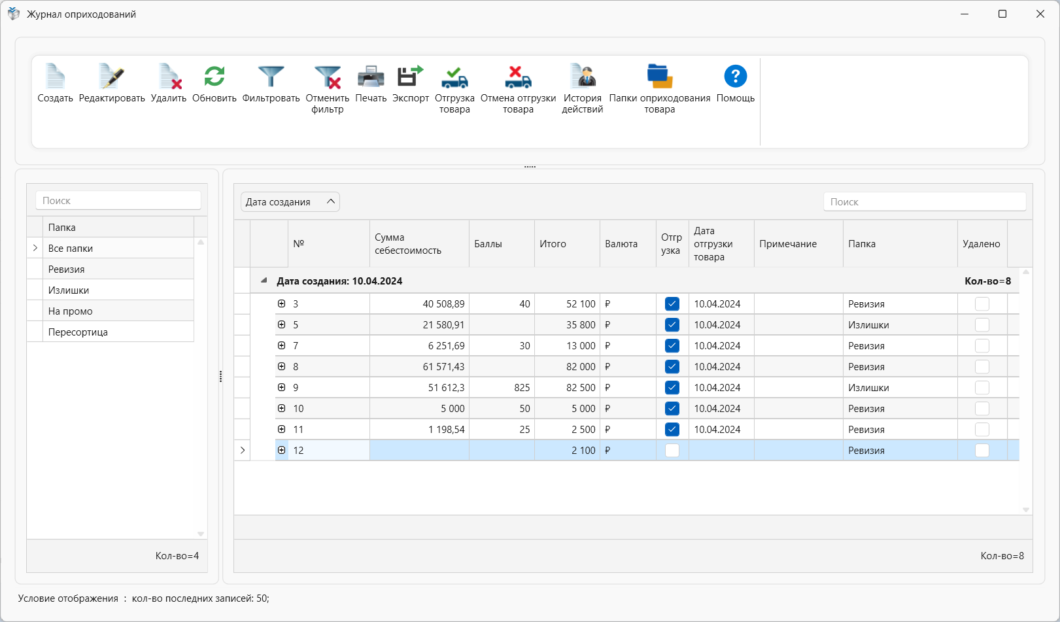Expand details of row 7
The image size is (1060, 622).
tap(282, 345)
